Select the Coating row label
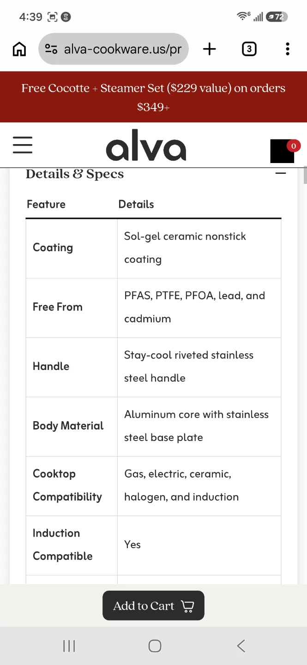Viewport: 307px width, 665px height. click(53, 248)
